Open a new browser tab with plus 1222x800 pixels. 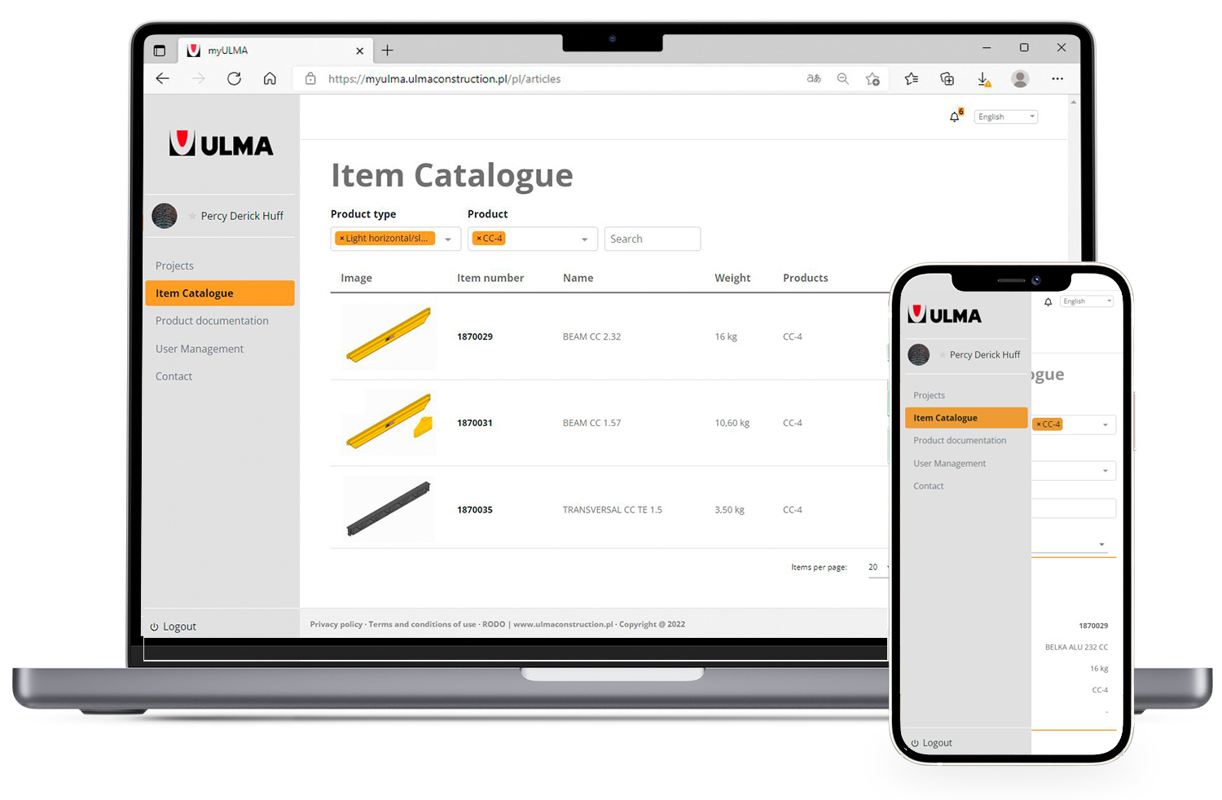(388, 51)
